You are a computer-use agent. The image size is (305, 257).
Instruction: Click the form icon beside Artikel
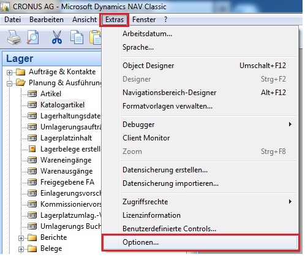[x=32, y=94]
